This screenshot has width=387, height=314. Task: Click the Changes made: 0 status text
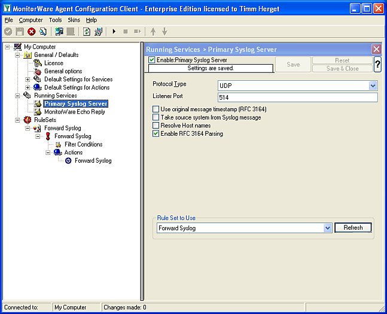[x=125, y=307]
